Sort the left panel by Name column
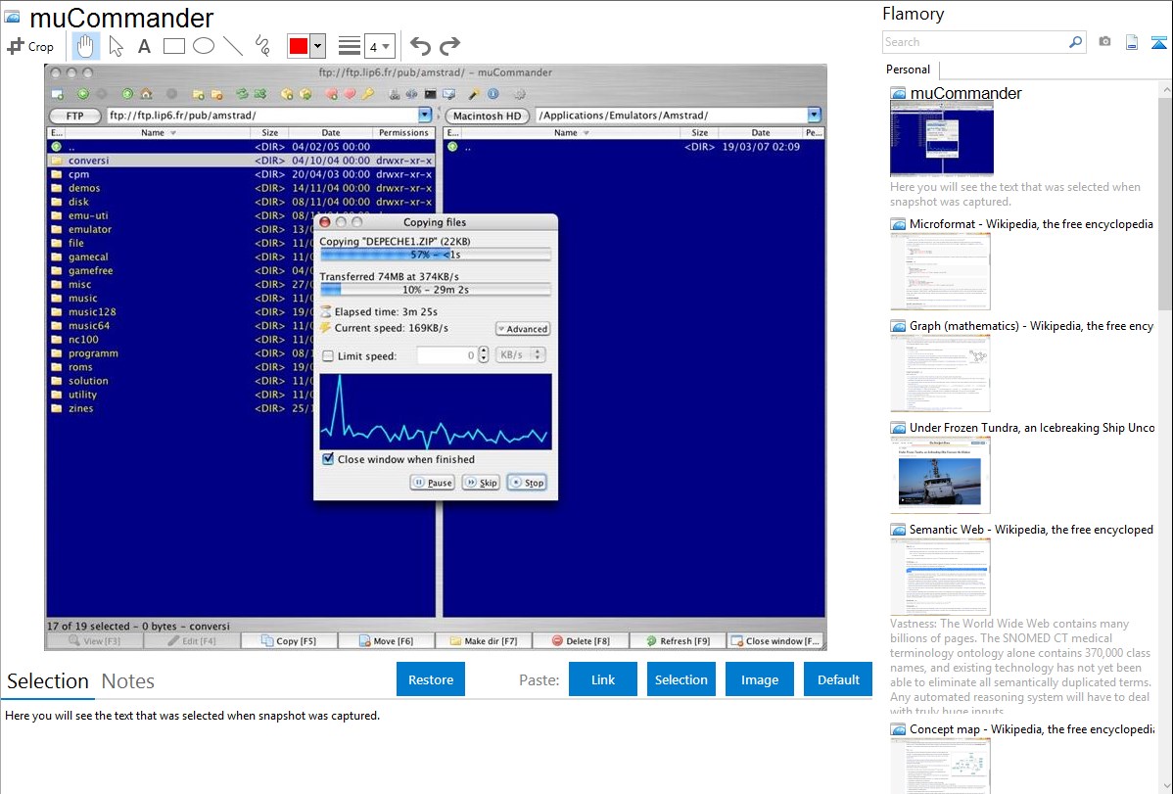The image size is (1173, 794). (158, 133)
